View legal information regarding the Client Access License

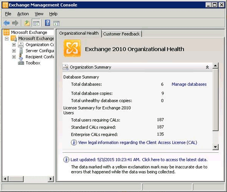click(x=137, y=142)
